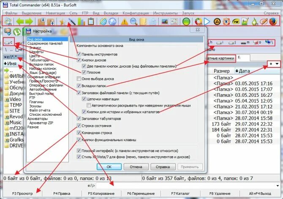This screenshot has width=283, height=199.
Task: Toggle 'Вкладки папок' checkbox
Action: pos(79,86)
